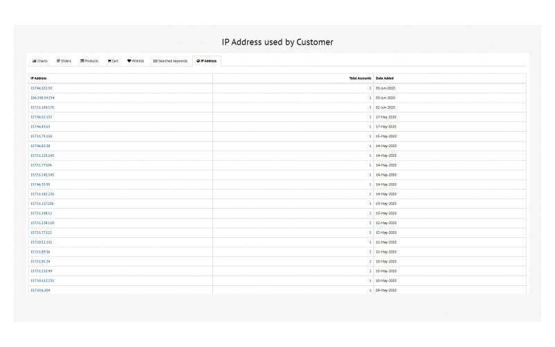555x347 pixels.
Task: Open the Orders tab
Action: click(x=64, y=61)
